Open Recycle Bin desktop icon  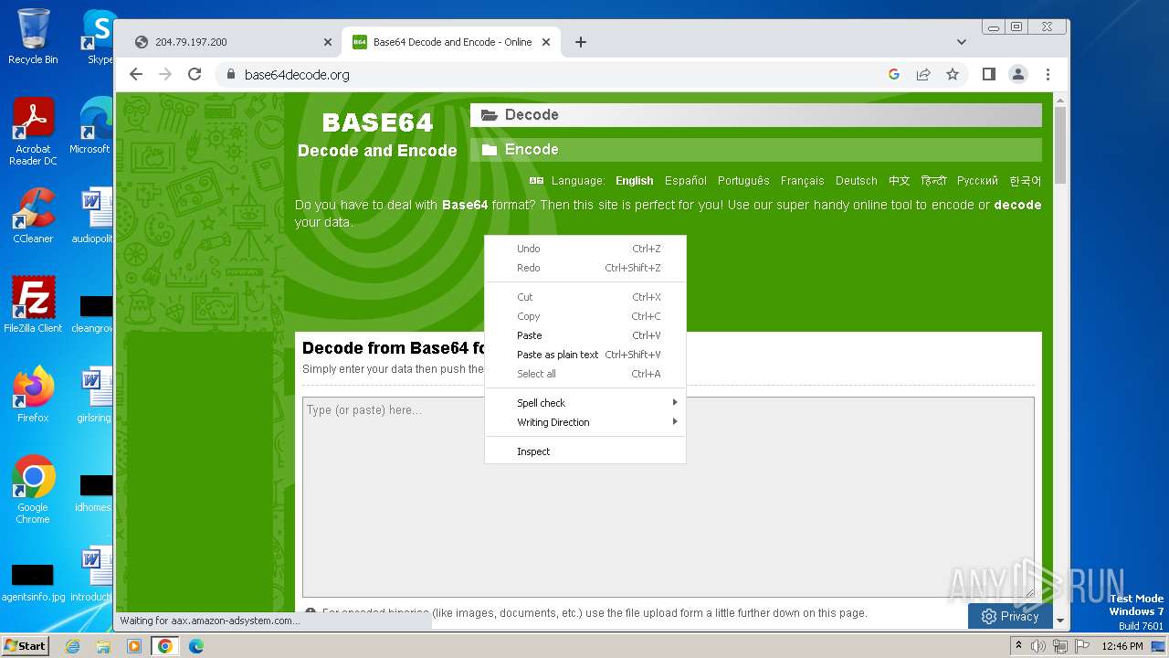pyautogui.click(x=33, y=37)
